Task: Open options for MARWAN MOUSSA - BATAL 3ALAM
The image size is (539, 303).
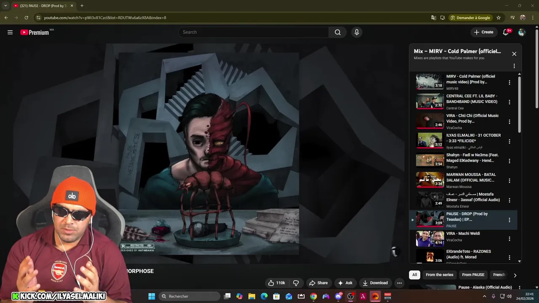Action: tap(510, 181)
